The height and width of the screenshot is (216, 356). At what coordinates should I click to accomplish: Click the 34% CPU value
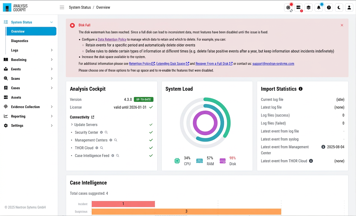187,158
